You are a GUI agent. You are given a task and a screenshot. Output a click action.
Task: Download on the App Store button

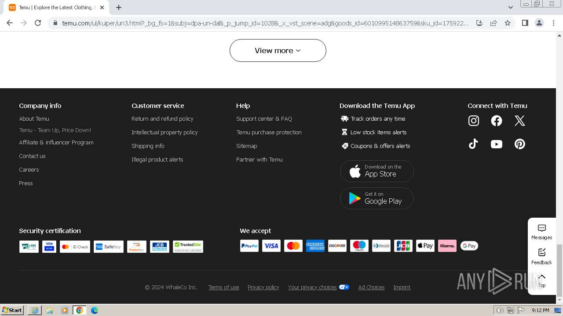tap(377, 171)
